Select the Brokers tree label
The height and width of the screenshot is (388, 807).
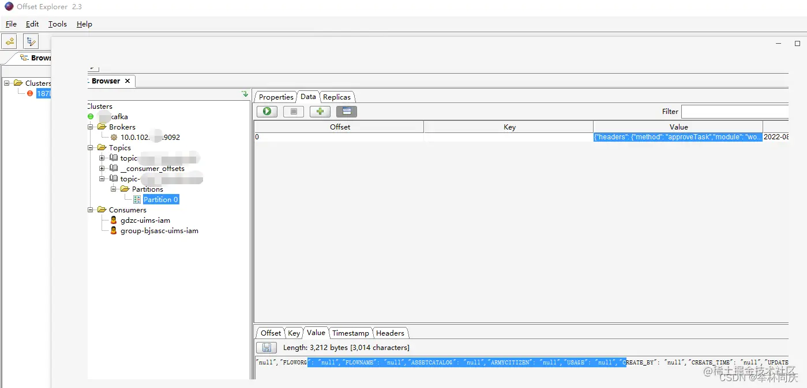coord(122,127)
